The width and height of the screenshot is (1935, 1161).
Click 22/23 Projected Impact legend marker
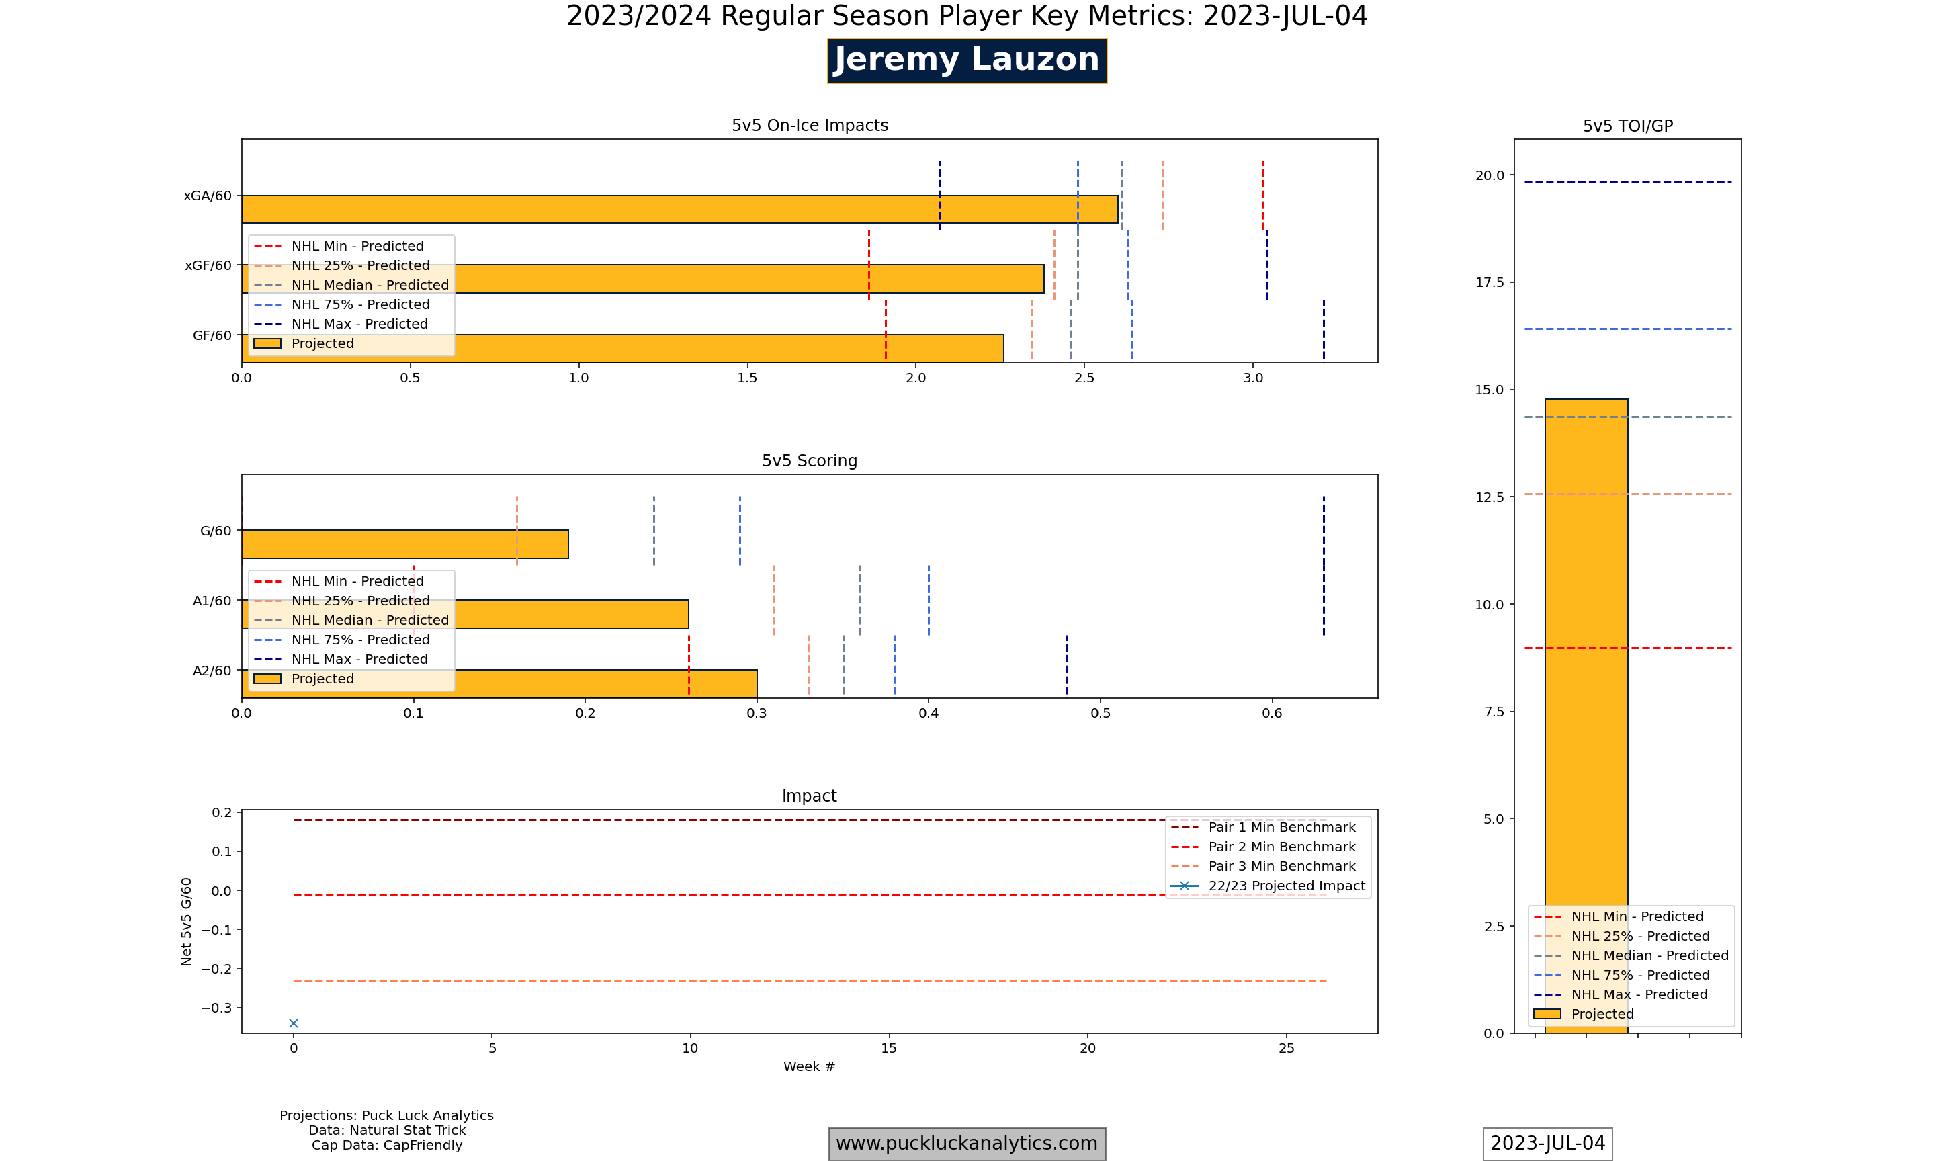(1184, 886)
